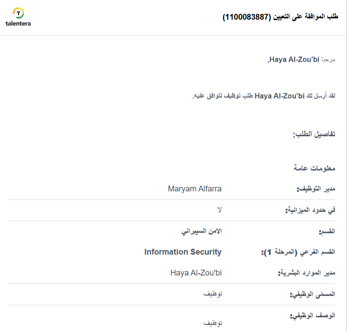Click the Information Security sub-department value
347x332 pixels.
click(183, 252)
